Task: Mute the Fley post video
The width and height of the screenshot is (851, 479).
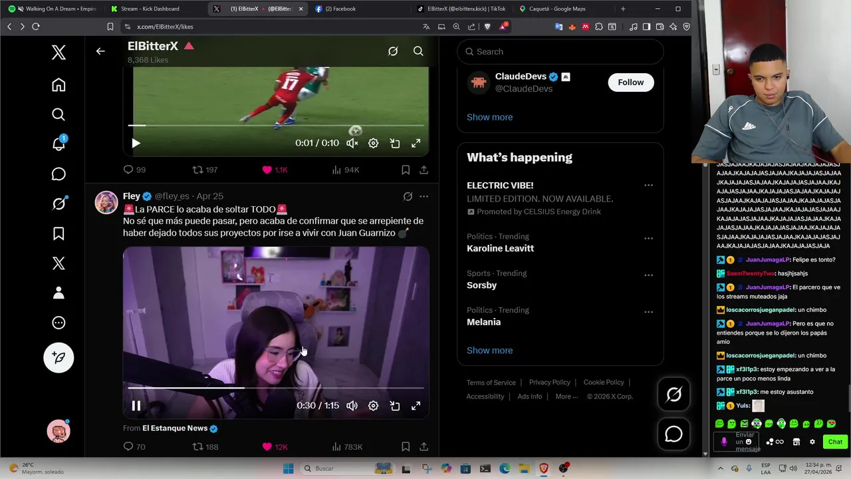Action: point(352,406)
